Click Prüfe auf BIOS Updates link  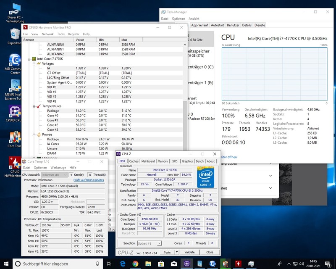89,180
